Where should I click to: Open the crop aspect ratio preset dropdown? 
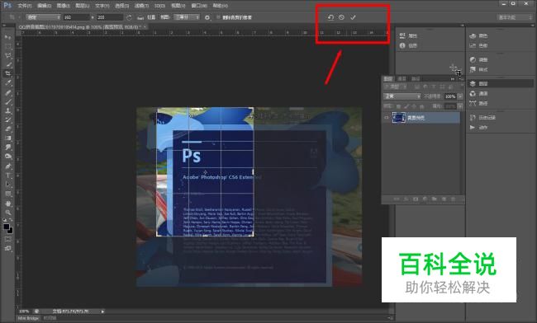pyautogui.click(x=44, y=17)
